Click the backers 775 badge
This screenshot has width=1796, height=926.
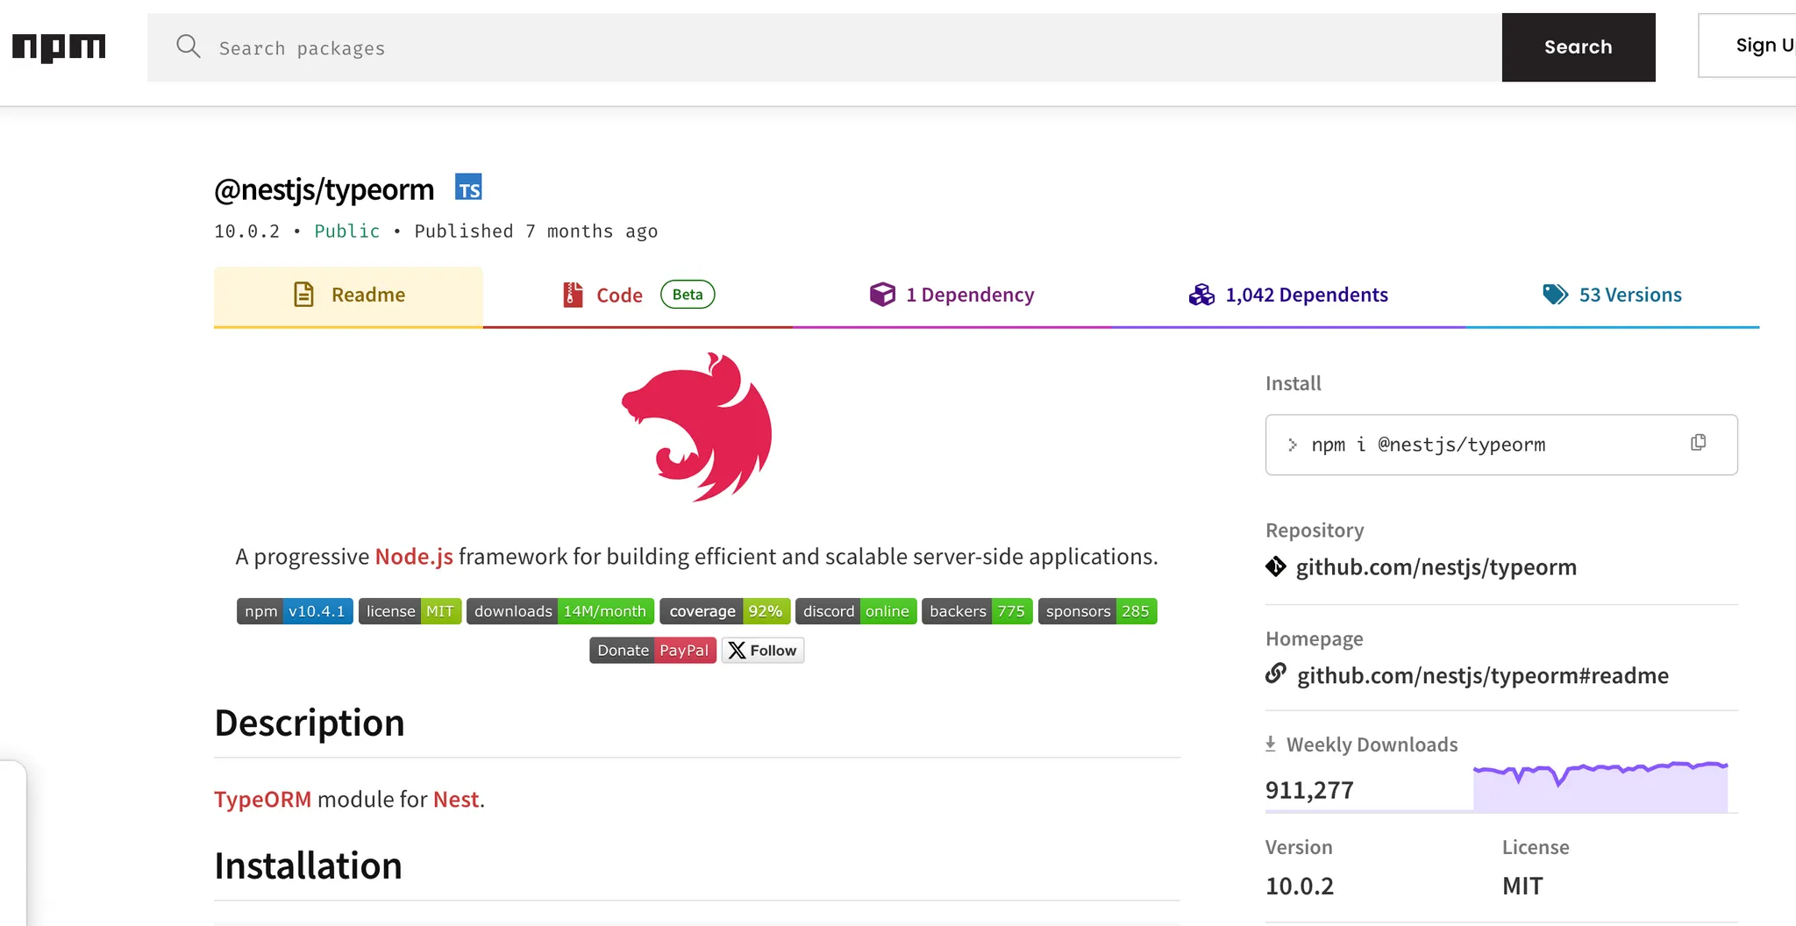[x=977, y=611]
